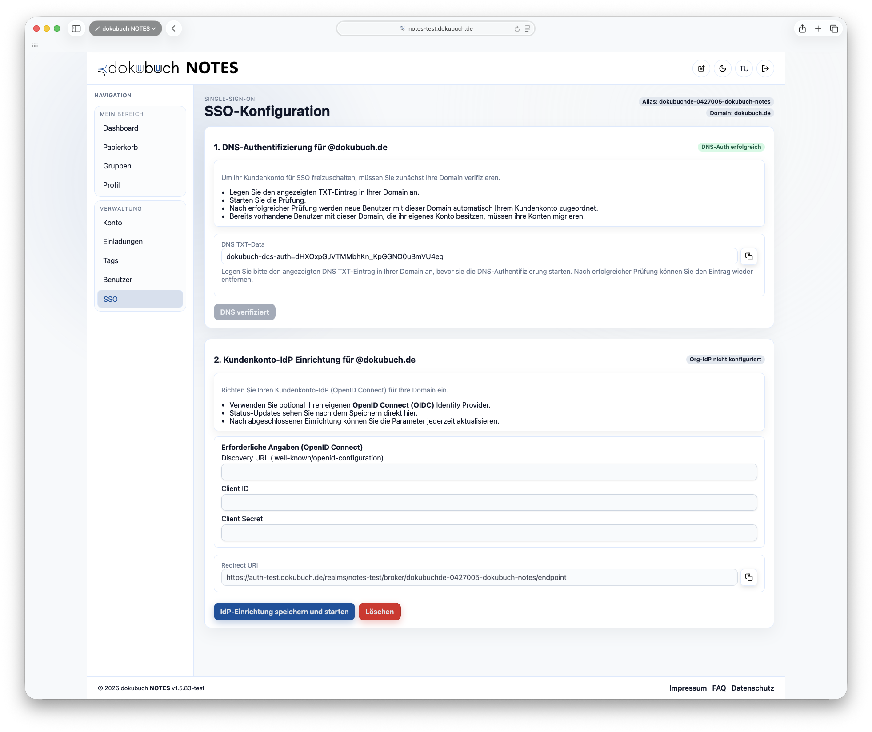Toggle the Safari sidebar
Viewport: 872px width, 732px height.
coord(77,28)
